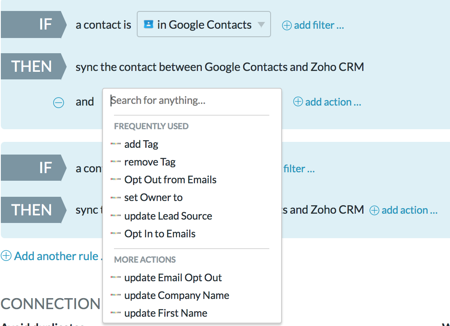This screenshot has width=450, height=326.
Task: Click the second 'THEN' rule label
Action: (34, 210)
